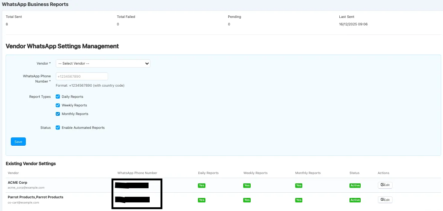Image resolution: width=443 pixels, height=211 pixels.
Task: Click ACME Corp Weekly Reports Yes badge
Action: click(x=247, y=185)
